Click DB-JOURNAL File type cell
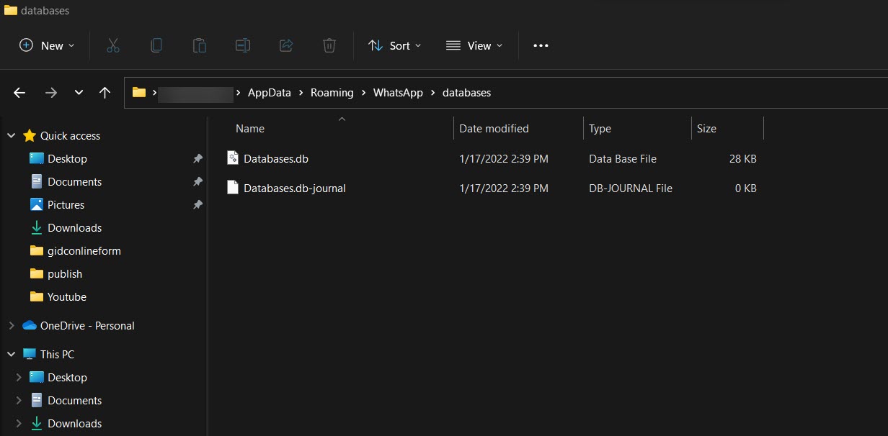The image size is (888, 436). [x=631, y=188]
